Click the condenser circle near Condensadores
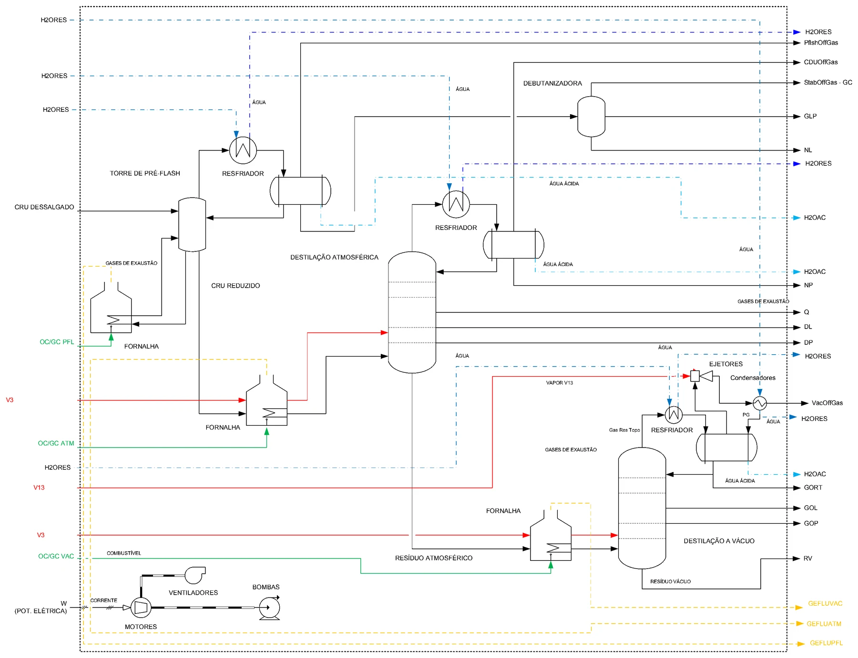 (x=760, y=403)
